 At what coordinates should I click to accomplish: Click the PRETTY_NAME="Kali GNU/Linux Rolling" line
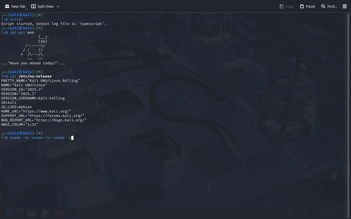point(41,81)
